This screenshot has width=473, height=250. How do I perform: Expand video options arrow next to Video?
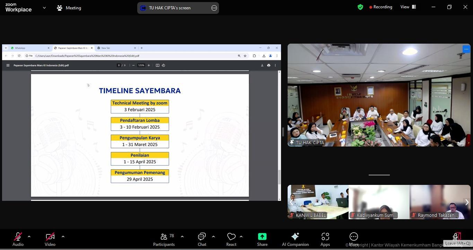click(63, 236)
